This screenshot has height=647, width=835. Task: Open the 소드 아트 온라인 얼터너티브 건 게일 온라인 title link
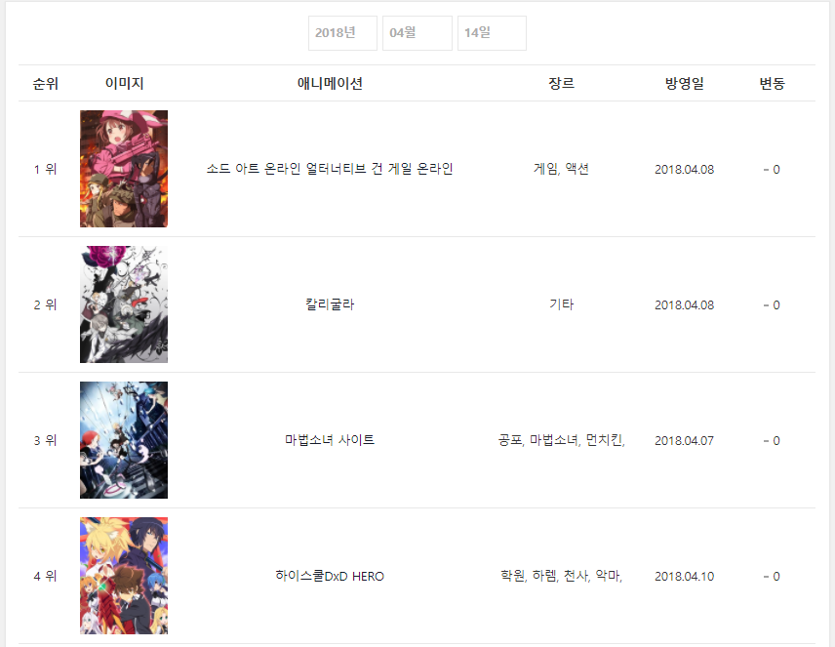[x=330, y=169]
